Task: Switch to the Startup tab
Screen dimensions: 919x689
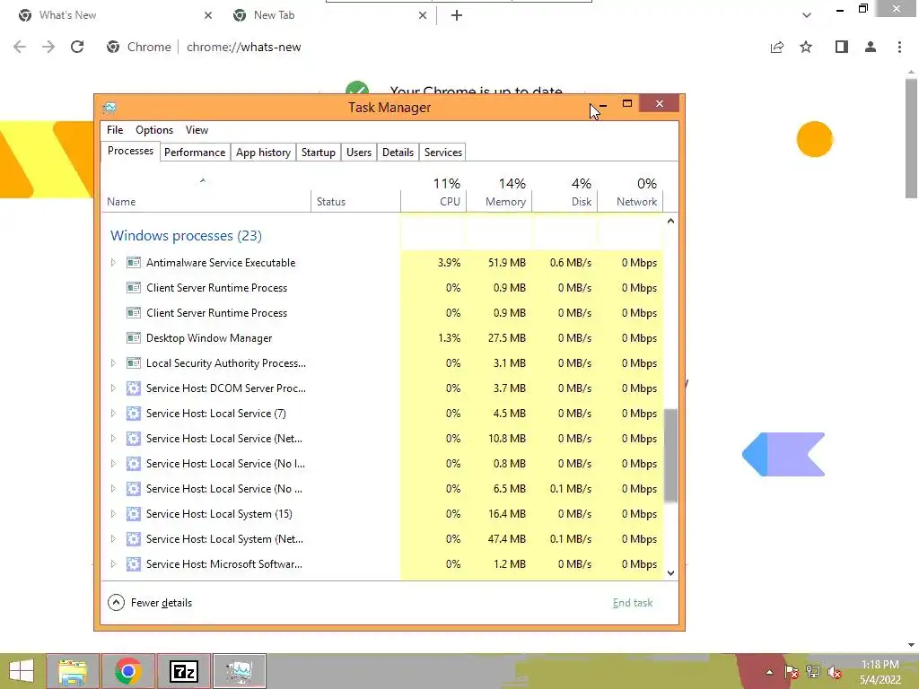Action: [x=319, y=153]
